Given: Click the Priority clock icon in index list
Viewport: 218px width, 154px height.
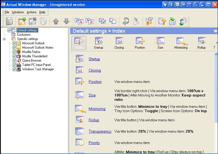Looking at the screenshot, I should pyautogui.click(x=80, y=142).
